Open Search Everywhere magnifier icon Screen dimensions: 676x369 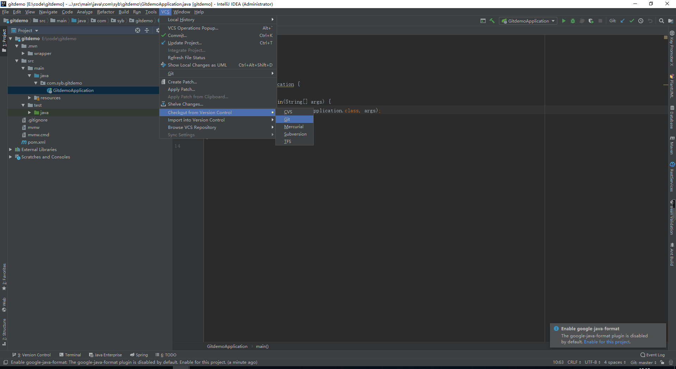(x=661, y=21)
